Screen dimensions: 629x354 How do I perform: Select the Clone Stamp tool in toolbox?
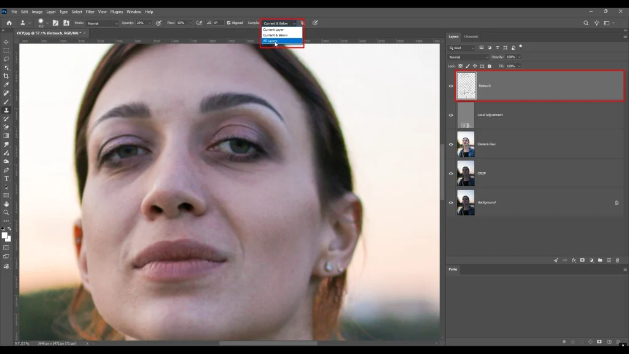[x=6, y=110]
